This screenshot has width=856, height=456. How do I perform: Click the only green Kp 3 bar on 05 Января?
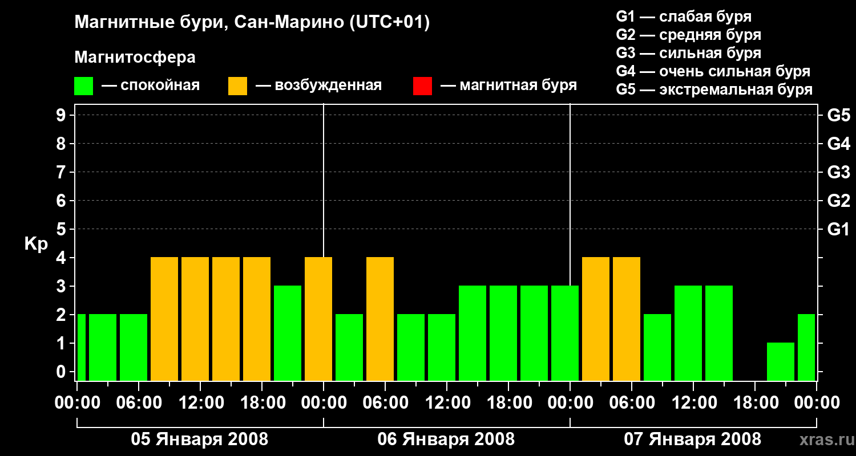point(288,333)
